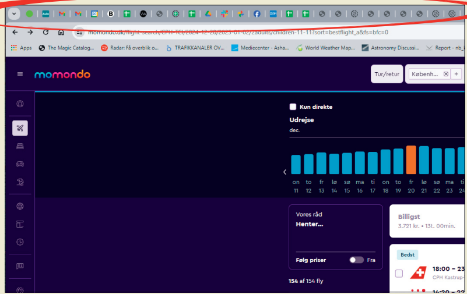The height and width of the screenshot is (294, 467).
Task: Toggle the Følg priser switch on
Action: (x=356, y=260)
